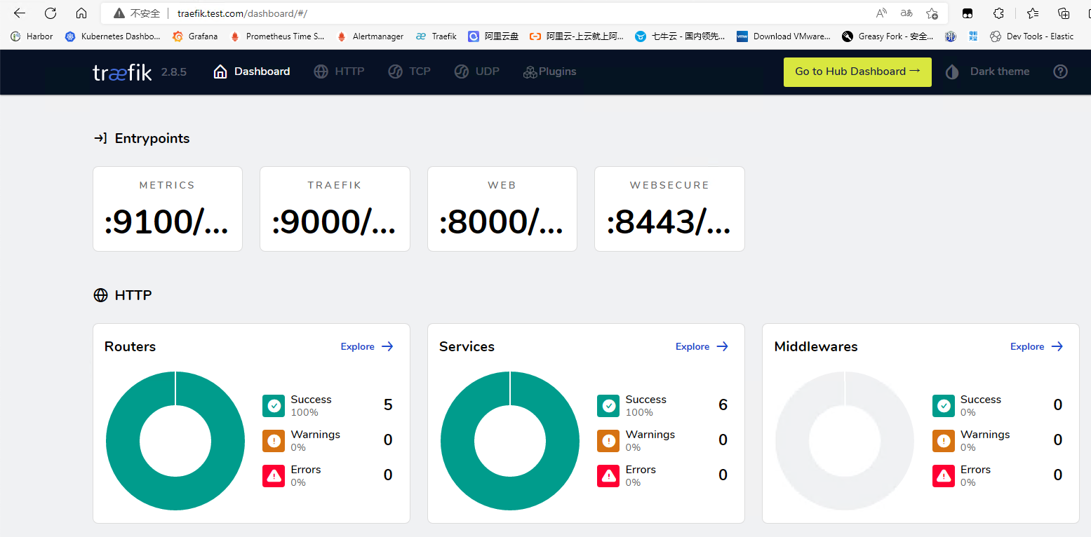Viewport: 1091px width, 537px height.
Task: Click Services Warnings orange icon
Action: (608, 440)
